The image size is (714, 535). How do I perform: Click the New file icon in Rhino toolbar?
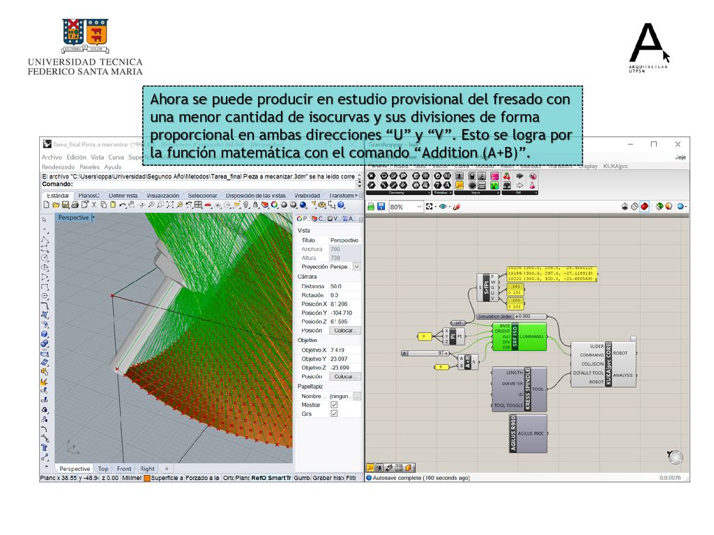coord(45,206)
